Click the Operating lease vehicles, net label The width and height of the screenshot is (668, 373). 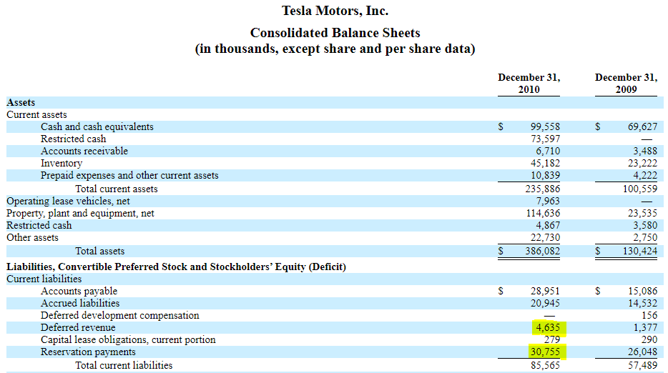pos(68,201)
